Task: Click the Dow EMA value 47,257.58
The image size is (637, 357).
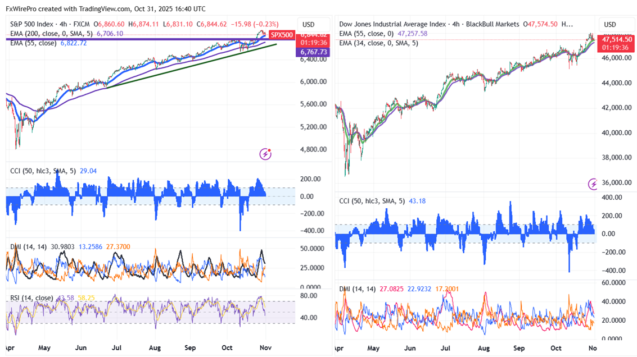Action: tap(412, 34)
